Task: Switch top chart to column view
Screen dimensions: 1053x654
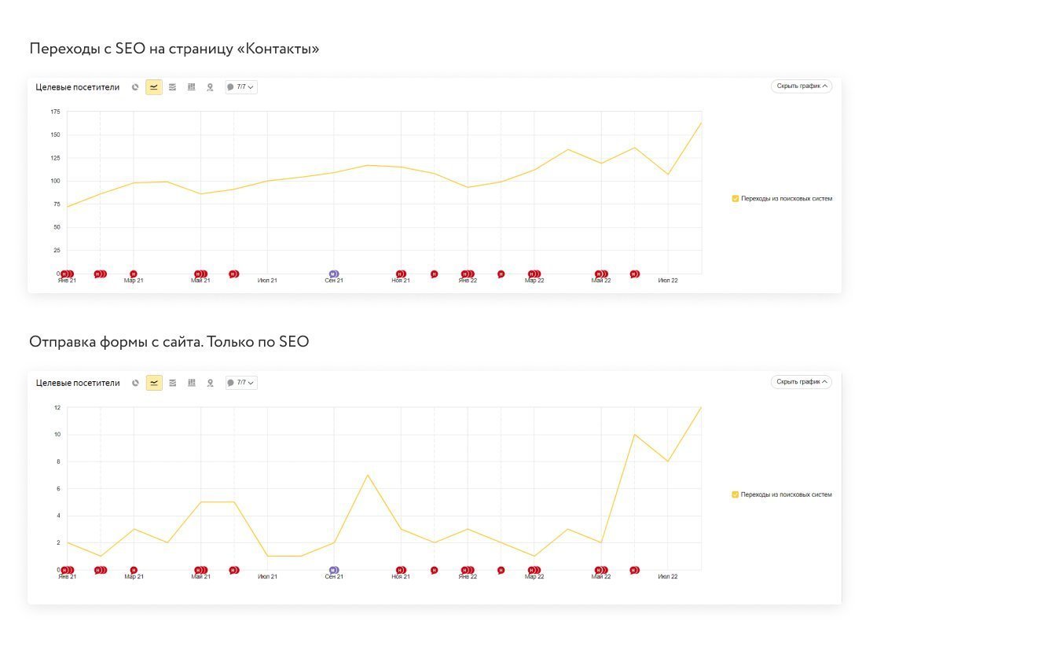Action: [191, 87]
